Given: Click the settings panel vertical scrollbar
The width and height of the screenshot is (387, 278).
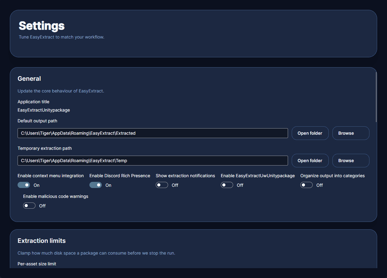Looking at the screenshot, I should (376, 97).
